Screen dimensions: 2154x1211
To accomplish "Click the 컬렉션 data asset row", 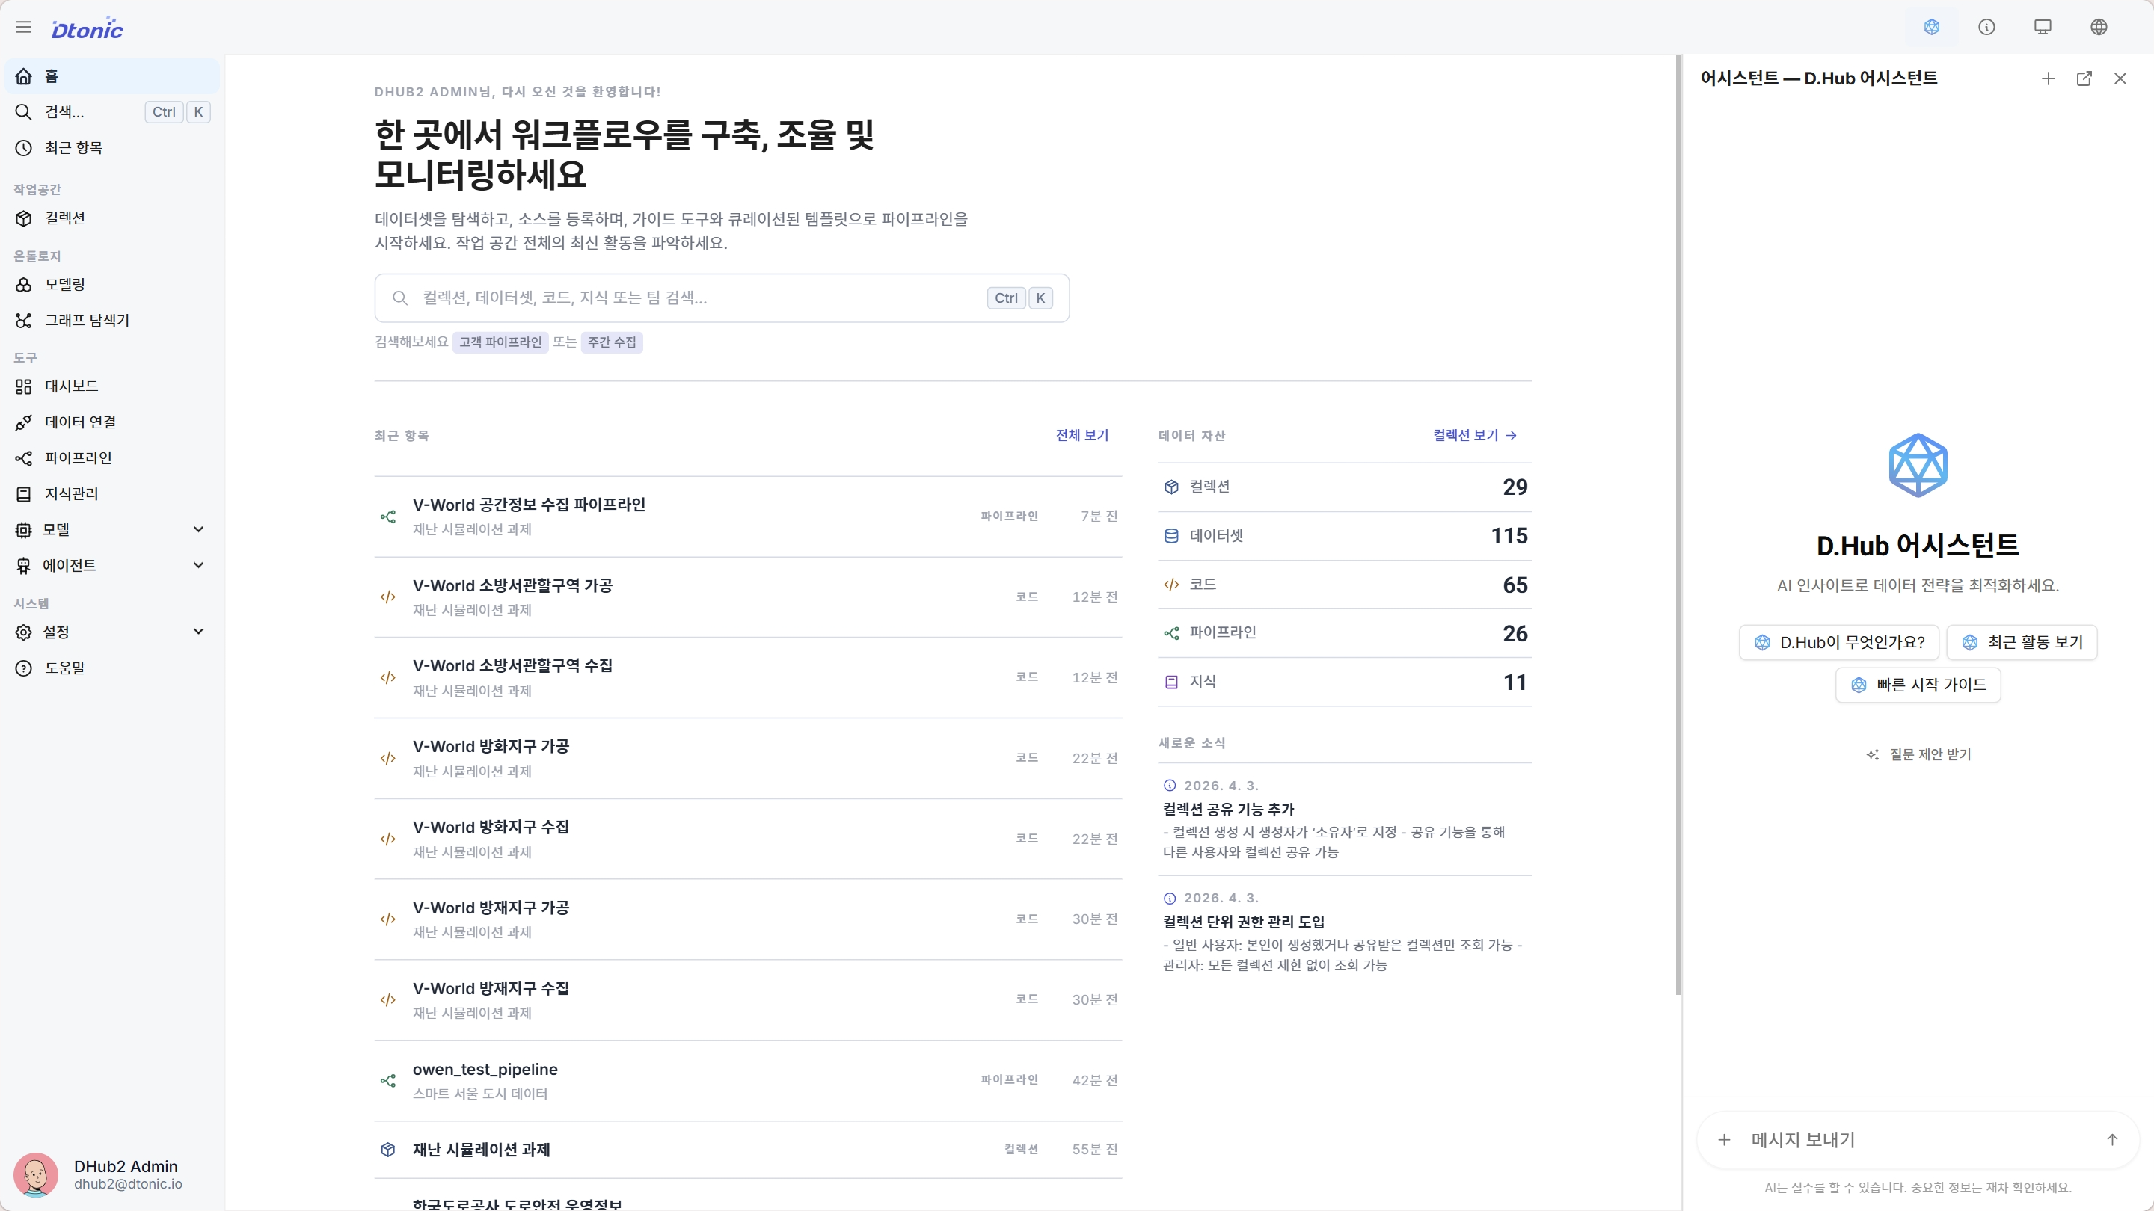I will pos(1345,487).
